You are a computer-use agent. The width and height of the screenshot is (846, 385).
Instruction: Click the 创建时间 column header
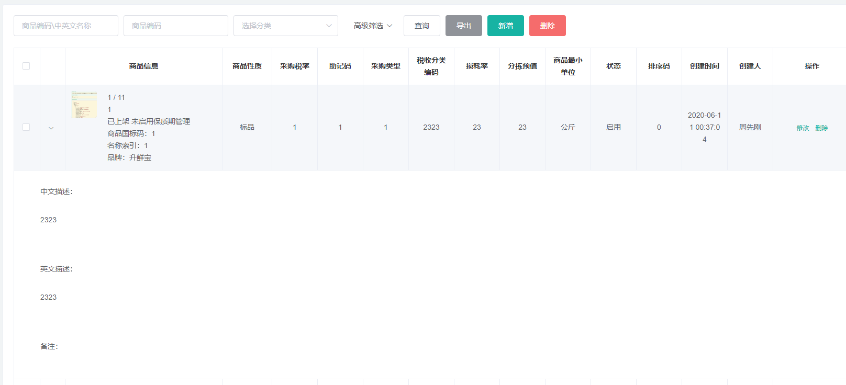(705, 66)
